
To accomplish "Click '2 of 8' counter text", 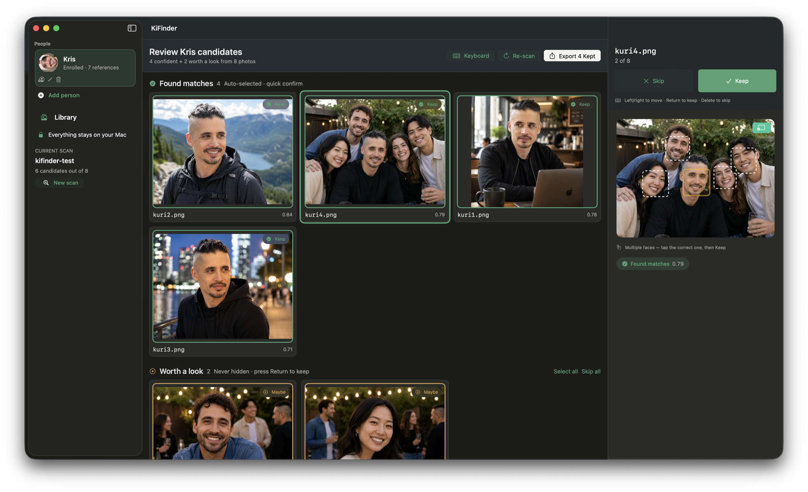I will 622,61.
